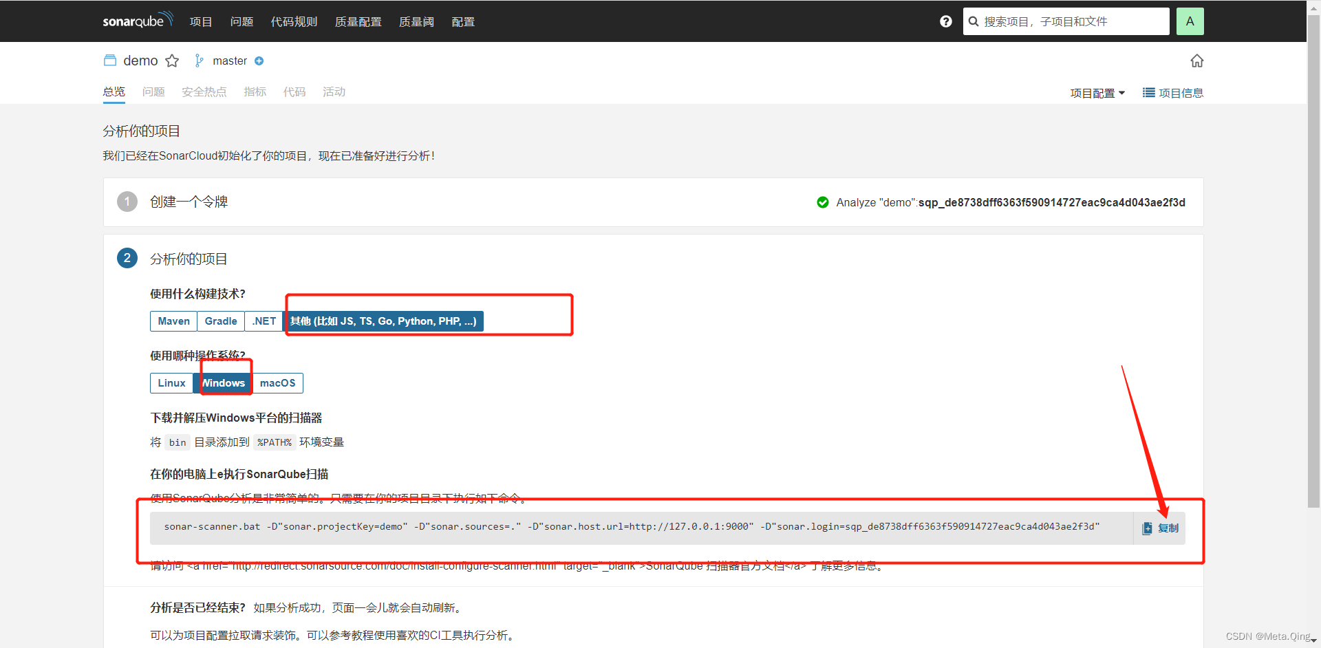1321x648 pixels.
Task: Open the help question mark icon
Action: [946, 21]
